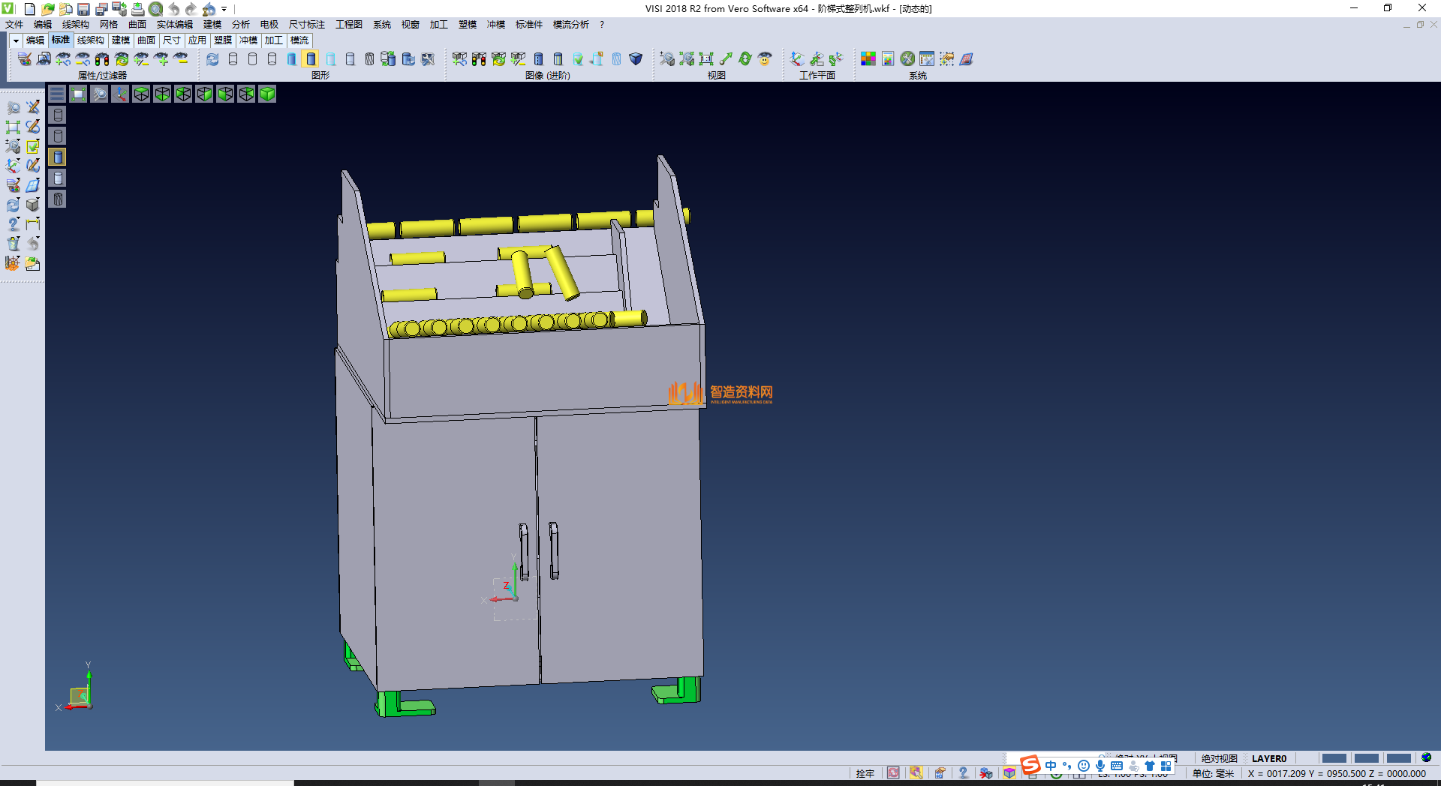Toggle the highlighted purple cube status icon

click(x=1009, y=773)
